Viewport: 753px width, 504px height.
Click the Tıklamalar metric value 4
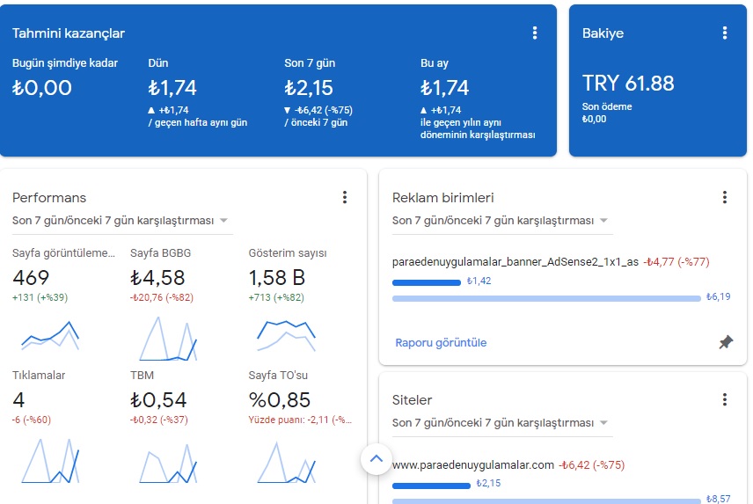click(x=18, y=400)
